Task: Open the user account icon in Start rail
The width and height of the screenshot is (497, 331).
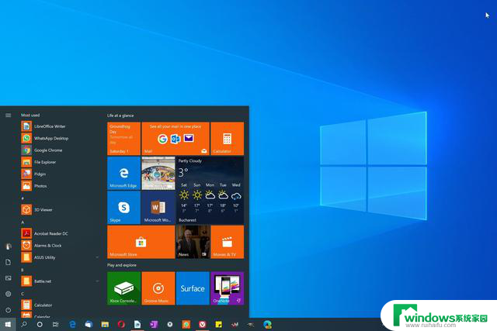Action: pos(9,247)
